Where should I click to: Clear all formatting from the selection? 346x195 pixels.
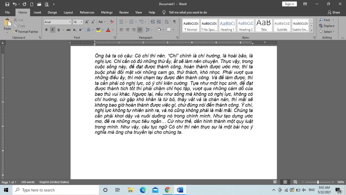point(112,22)
